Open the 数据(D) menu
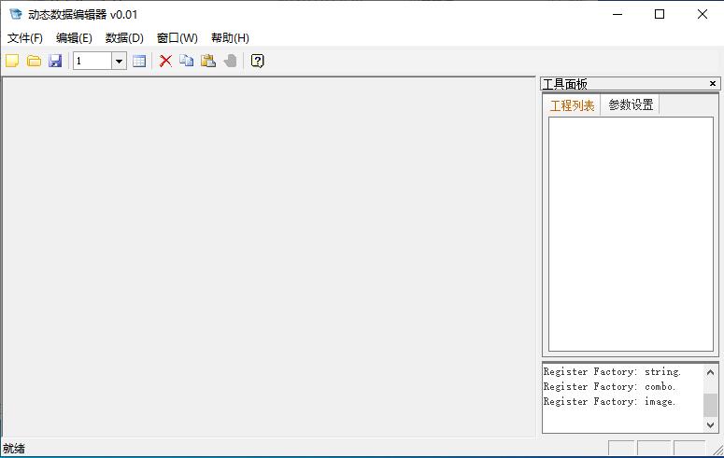The width and height of the screenshot is (724, 458). (124, 38)
